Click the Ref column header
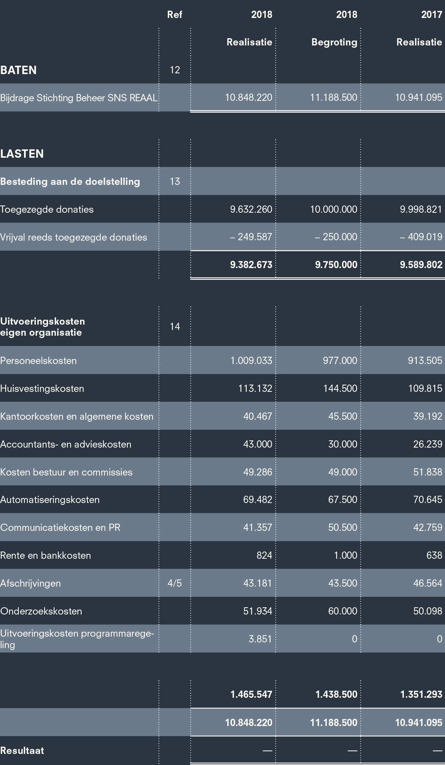Screen dimensions: 445x765 coord(175,15)
